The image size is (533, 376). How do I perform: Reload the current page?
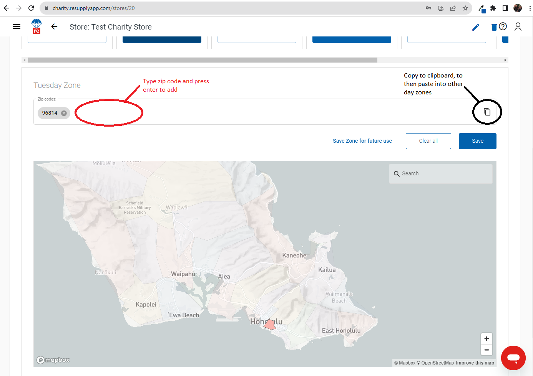(x=31, y=8)
